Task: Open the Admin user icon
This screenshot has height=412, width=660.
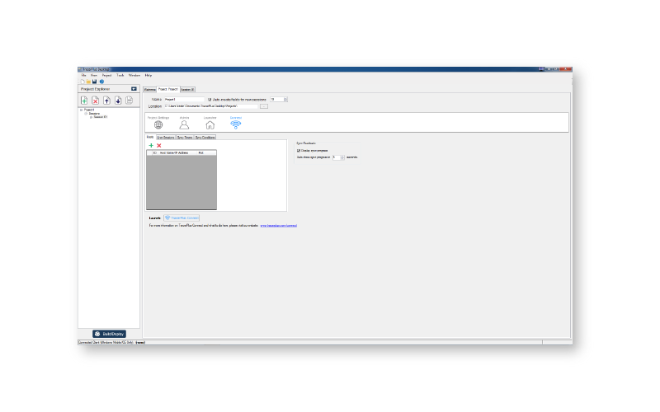Action: click(184, 125)
